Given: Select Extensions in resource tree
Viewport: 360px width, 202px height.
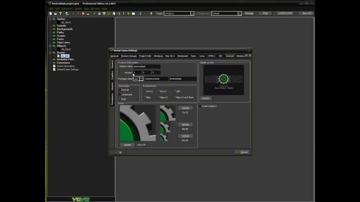Looking at the screenshot, I should [64, 63].
